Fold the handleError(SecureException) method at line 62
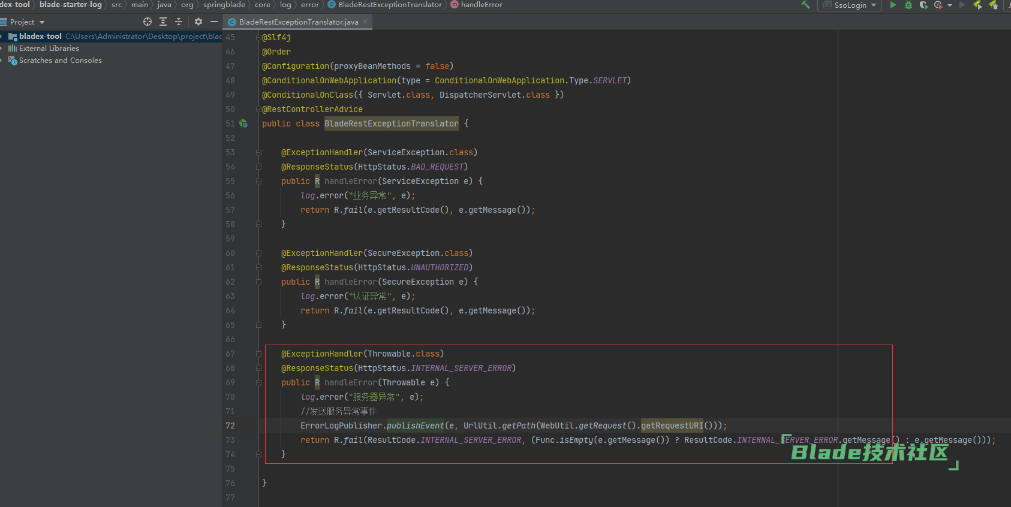 (258, 282)
